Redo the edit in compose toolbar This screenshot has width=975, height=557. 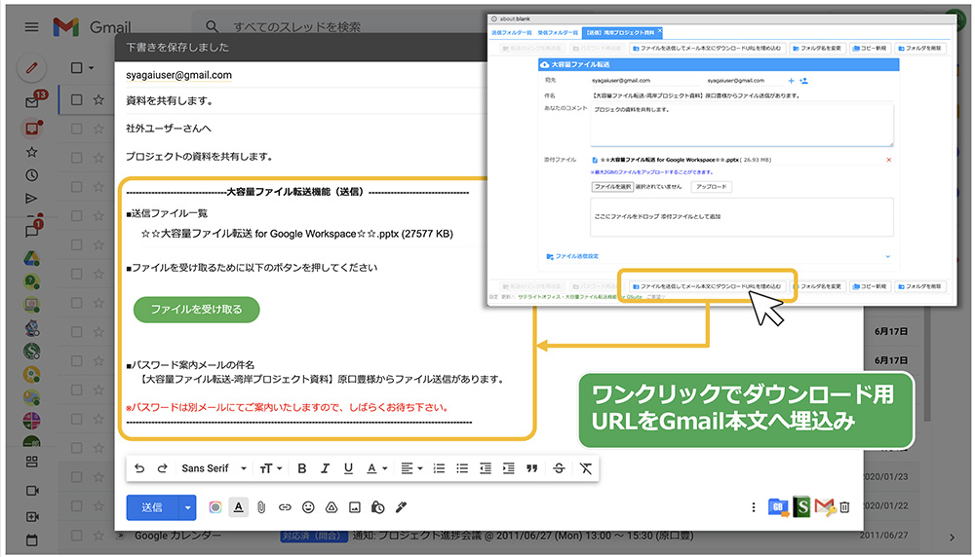162,468
